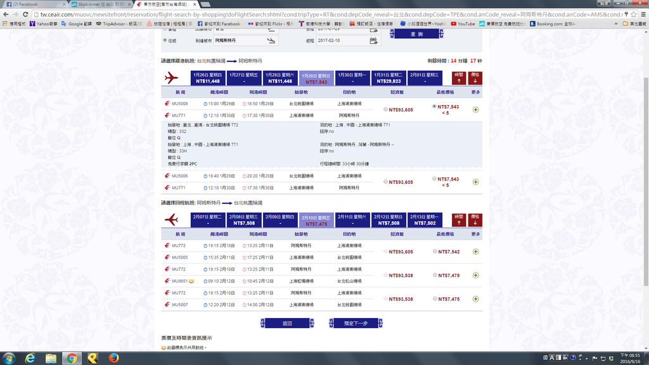649x365 pixels.
Task: Switch to the Skyscanner browser tab
Action: [x=101, y=4]
